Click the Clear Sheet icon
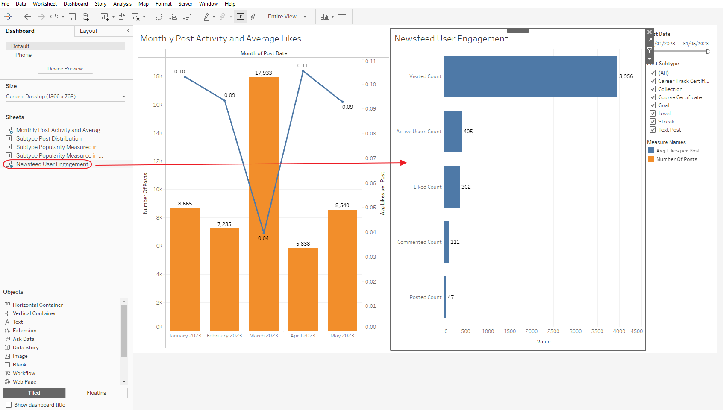The image size is (723, 410). [135, 17]
